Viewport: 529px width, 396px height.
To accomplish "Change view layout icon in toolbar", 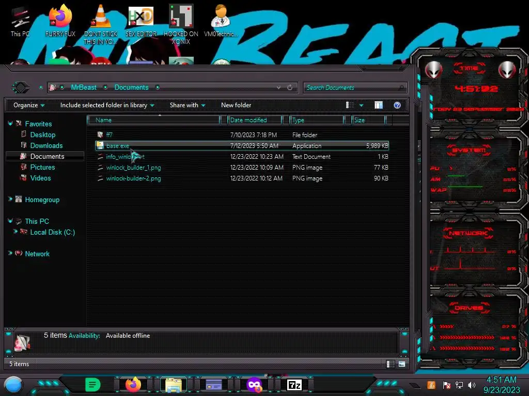I will 350,105.
